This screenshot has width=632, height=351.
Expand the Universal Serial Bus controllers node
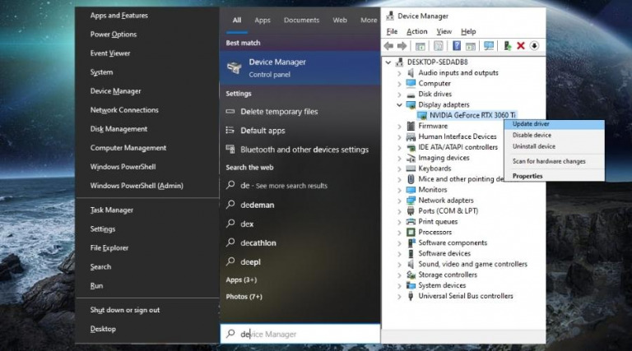point(400,296)
